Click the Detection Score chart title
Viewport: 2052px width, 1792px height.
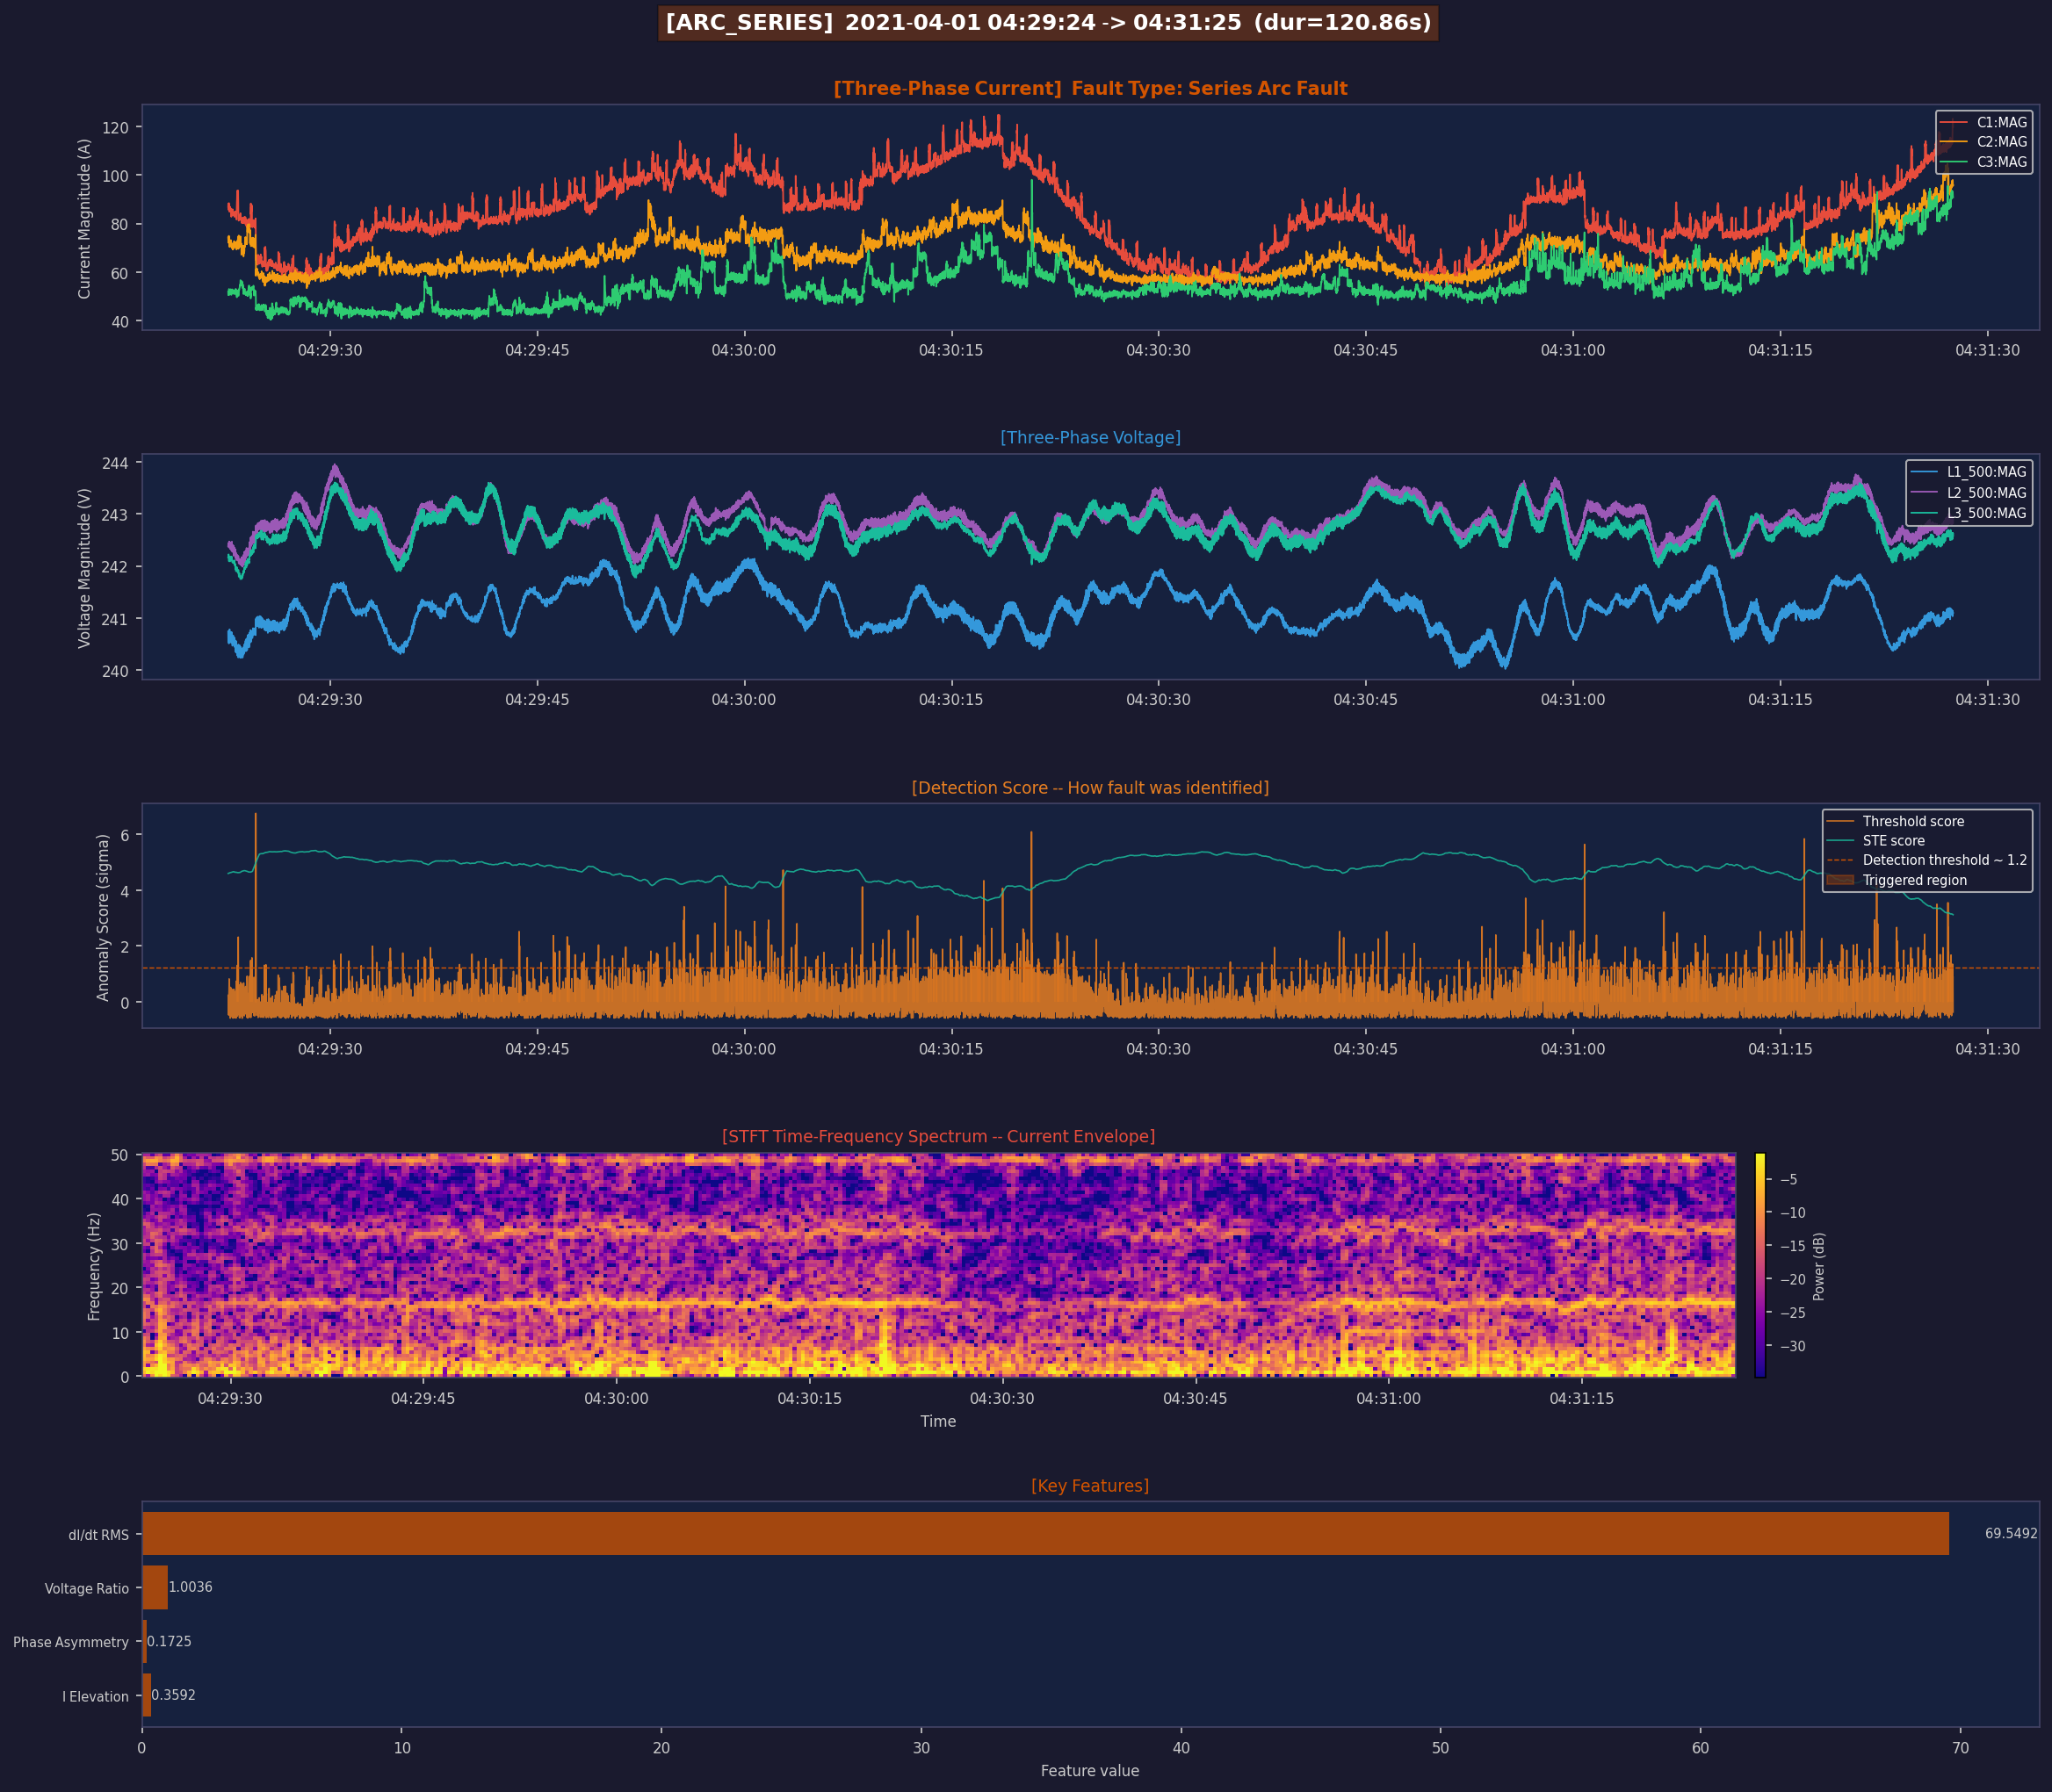coord(1089,788)
